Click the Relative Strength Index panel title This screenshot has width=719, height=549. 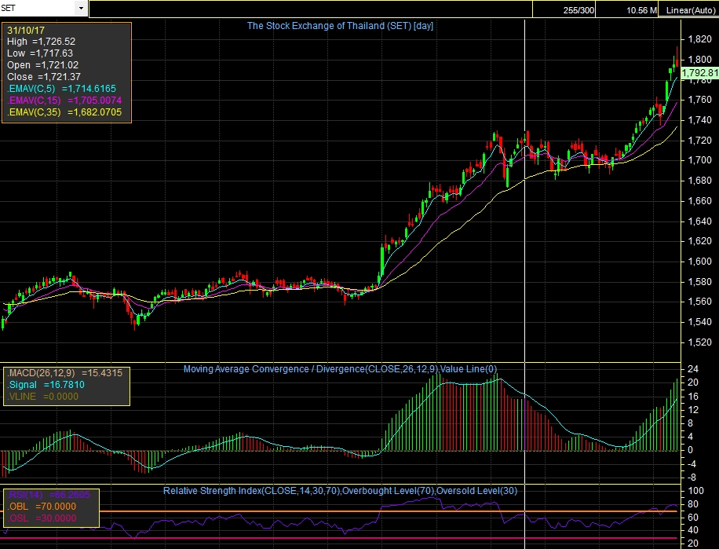click(x=340, y=491)
